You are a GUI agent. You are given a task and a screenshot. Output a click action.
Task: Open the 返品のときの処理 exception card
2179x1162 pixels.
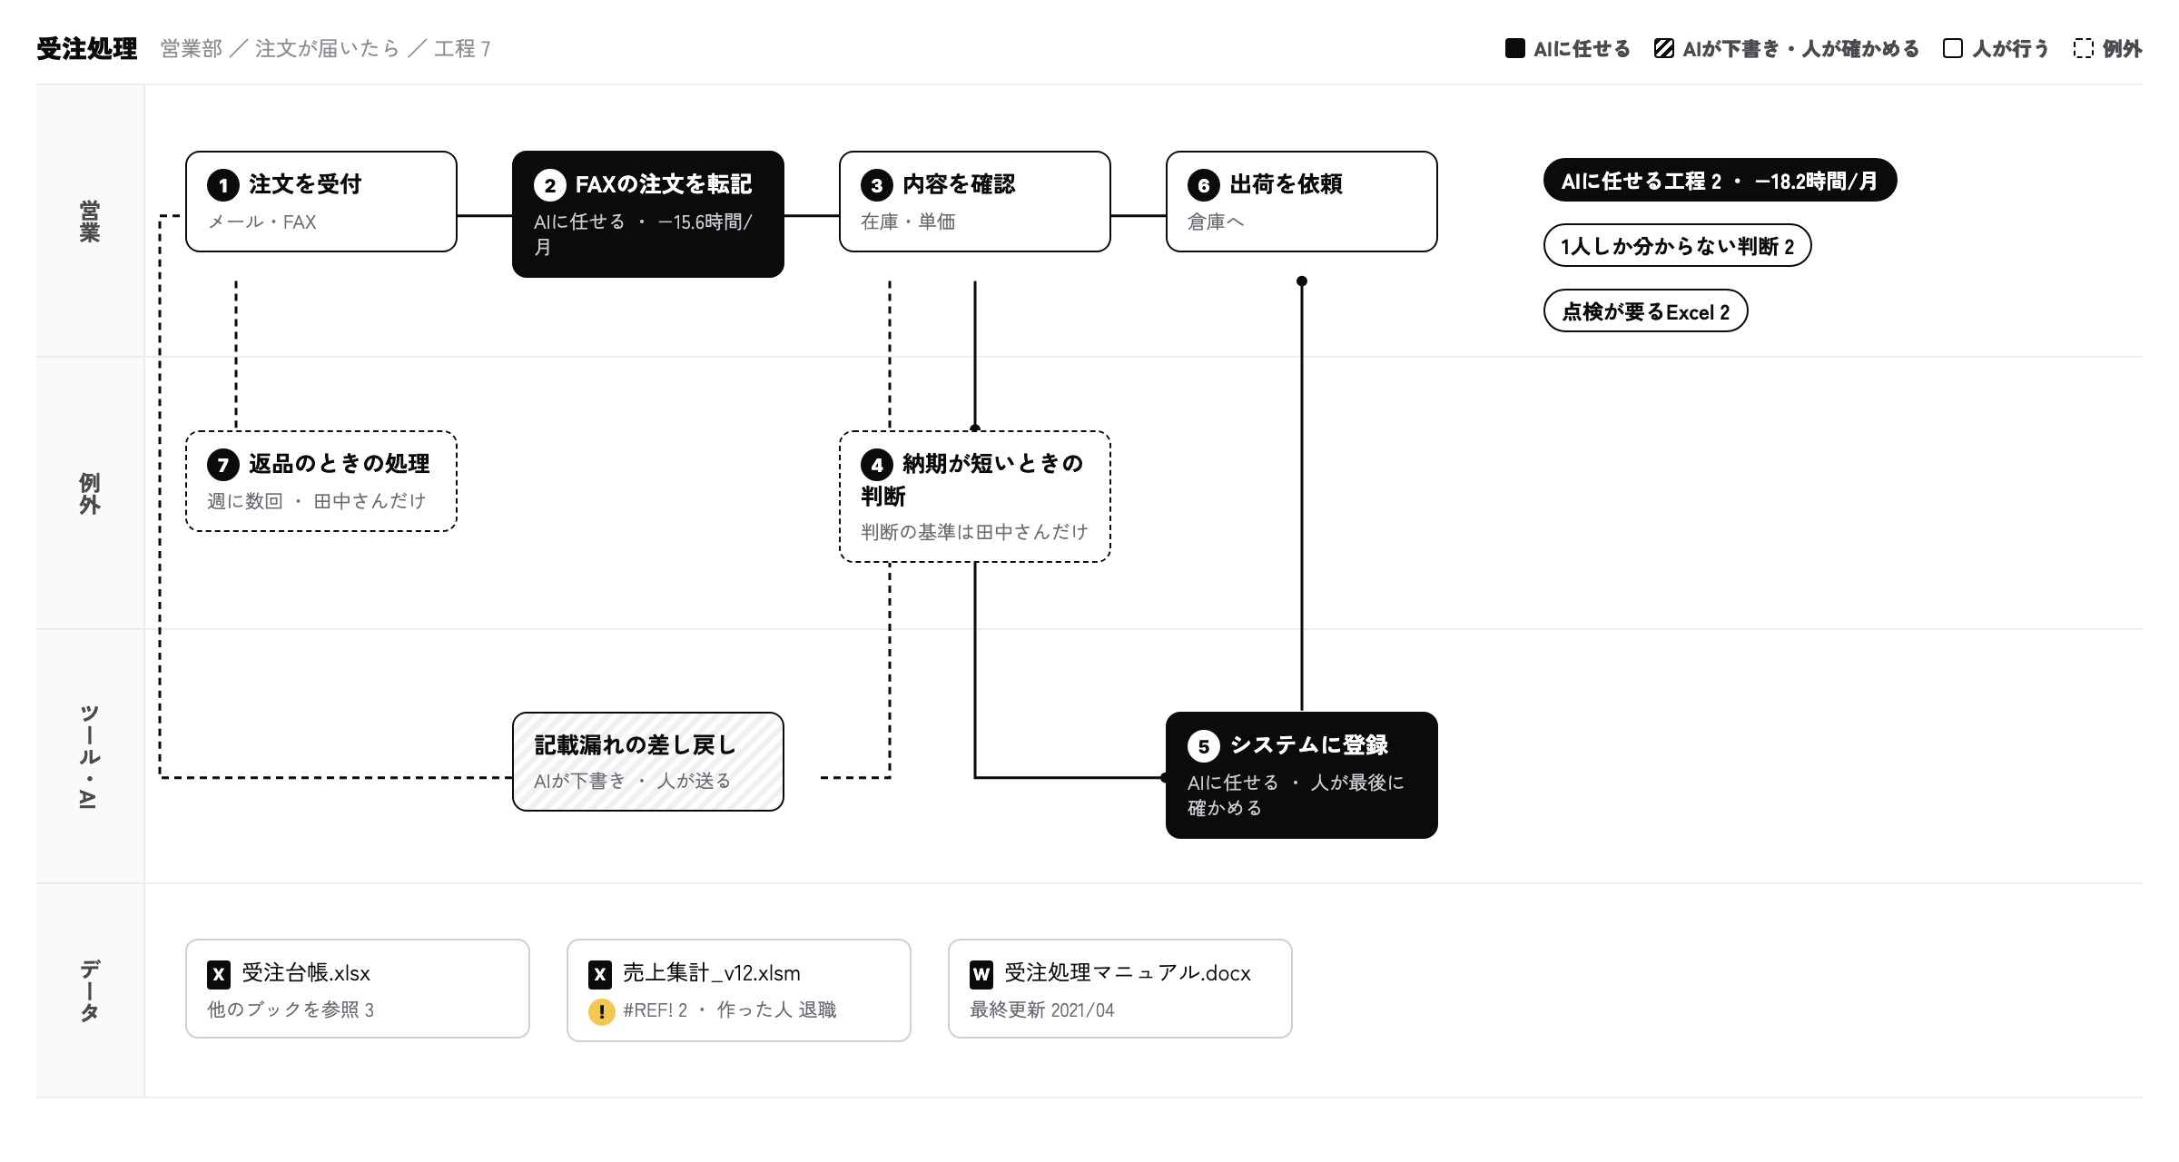(x=321, y=481)
